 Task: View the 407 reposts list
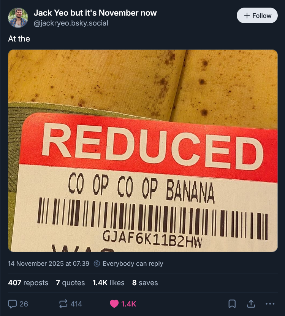(x=28, y=283)
